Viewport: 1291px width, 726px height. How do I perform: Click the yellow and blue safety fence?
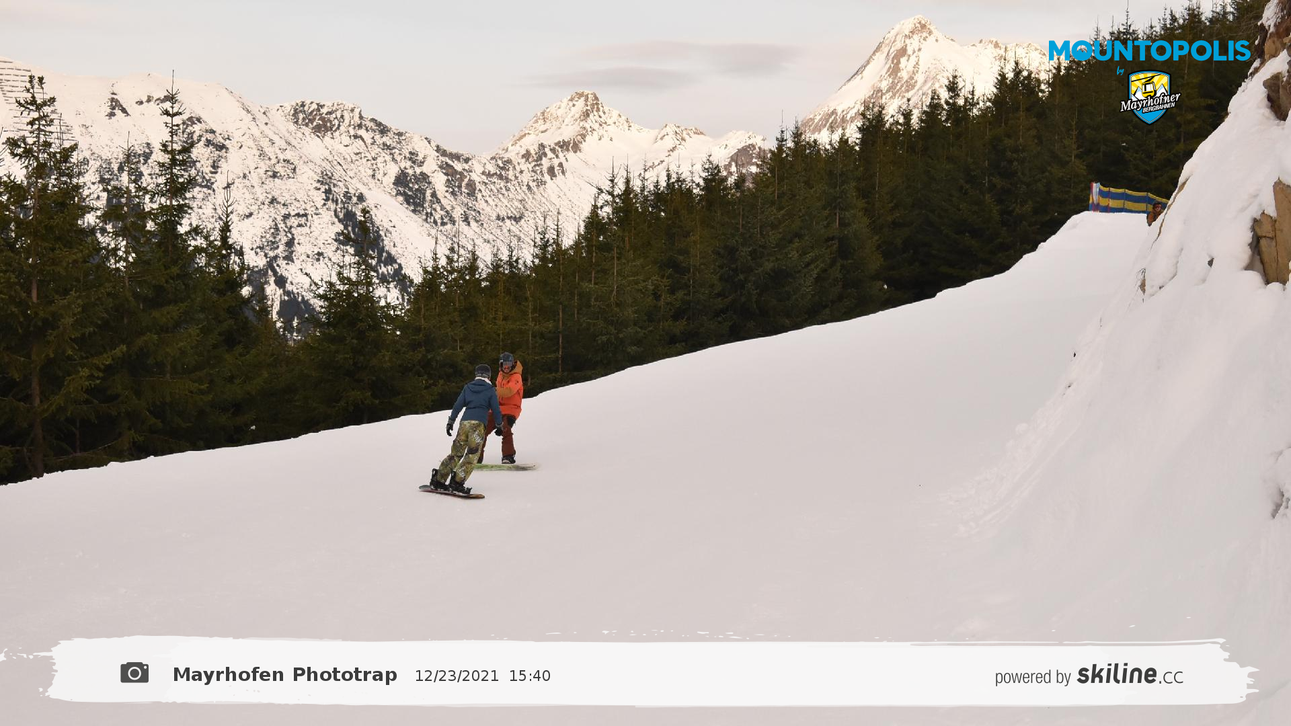(1128, 198)
